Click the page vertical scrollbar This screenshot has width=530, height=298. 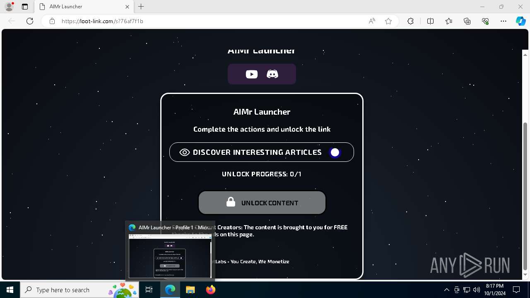pos(525,196)
